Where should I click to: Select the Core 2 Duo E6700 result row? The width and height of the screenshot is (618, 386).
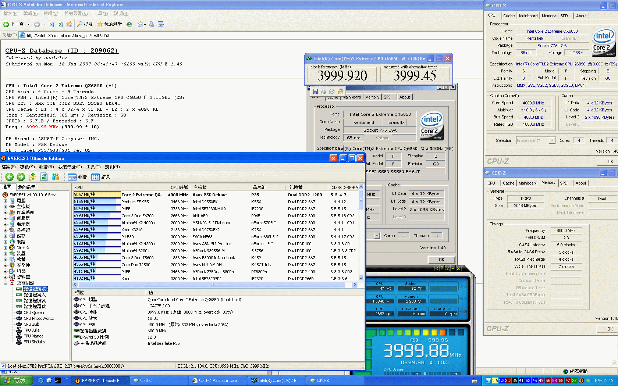click(215, 216)
